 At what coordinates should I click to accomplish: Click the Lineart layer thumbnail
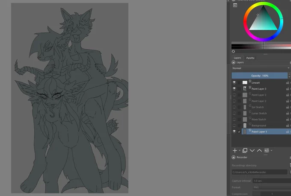(245, 82)
